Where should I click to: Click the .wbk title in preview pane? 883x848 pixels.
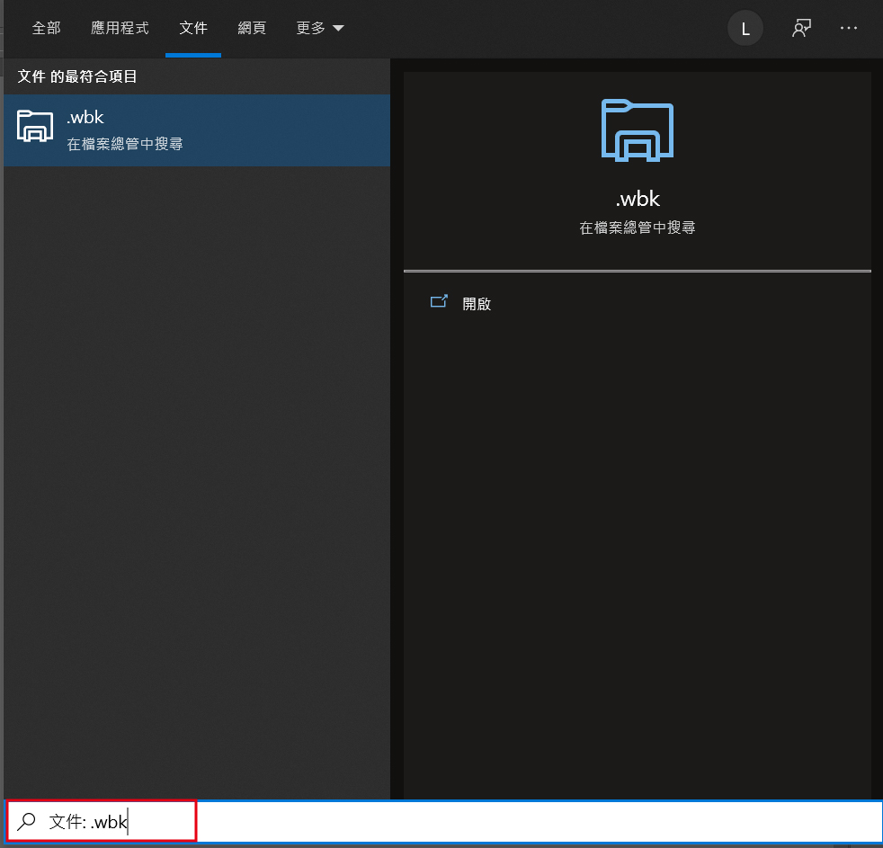638,199
